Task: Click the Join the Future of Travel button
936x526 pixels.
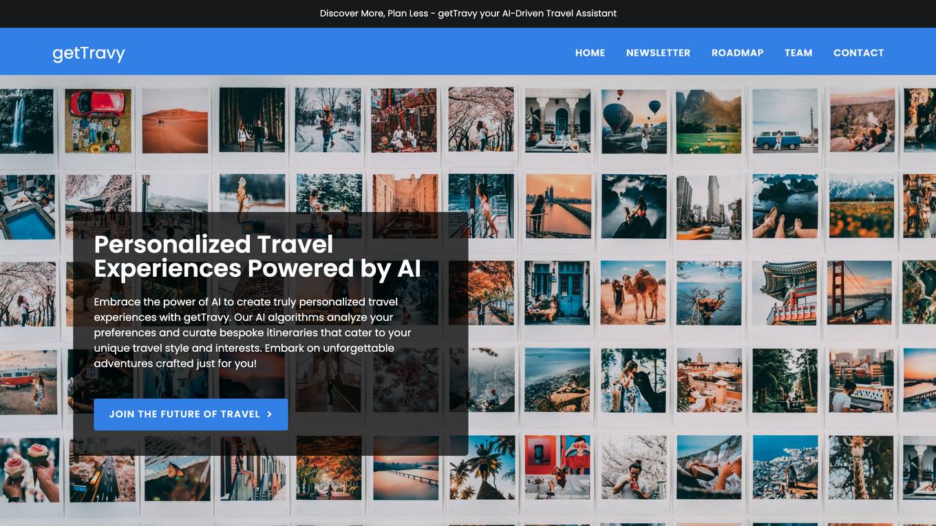Action: pos(191,414)
